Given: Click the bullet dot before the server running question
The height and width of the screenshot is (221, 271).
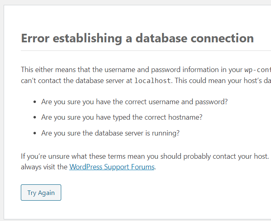Looking at the screenshot, I should 34,133.
